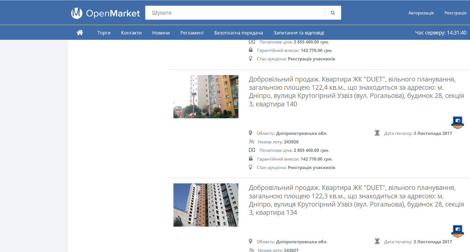Image resolution: width=470 pixels, height=252 pixels.
Task: Click the location pin icon next to Дніпропетровська обл.
Action: pos(251,133)
